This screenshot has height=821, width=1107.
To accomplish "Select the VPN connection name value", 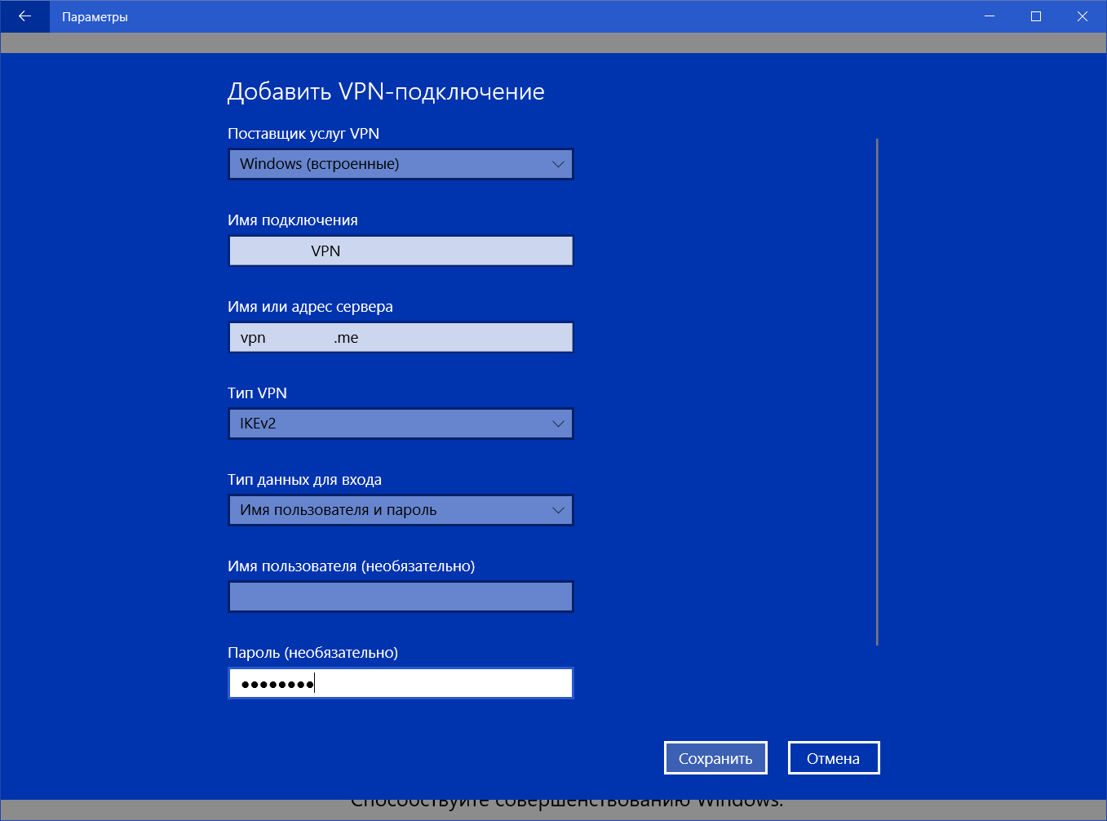I will click(x=326, y=251).
